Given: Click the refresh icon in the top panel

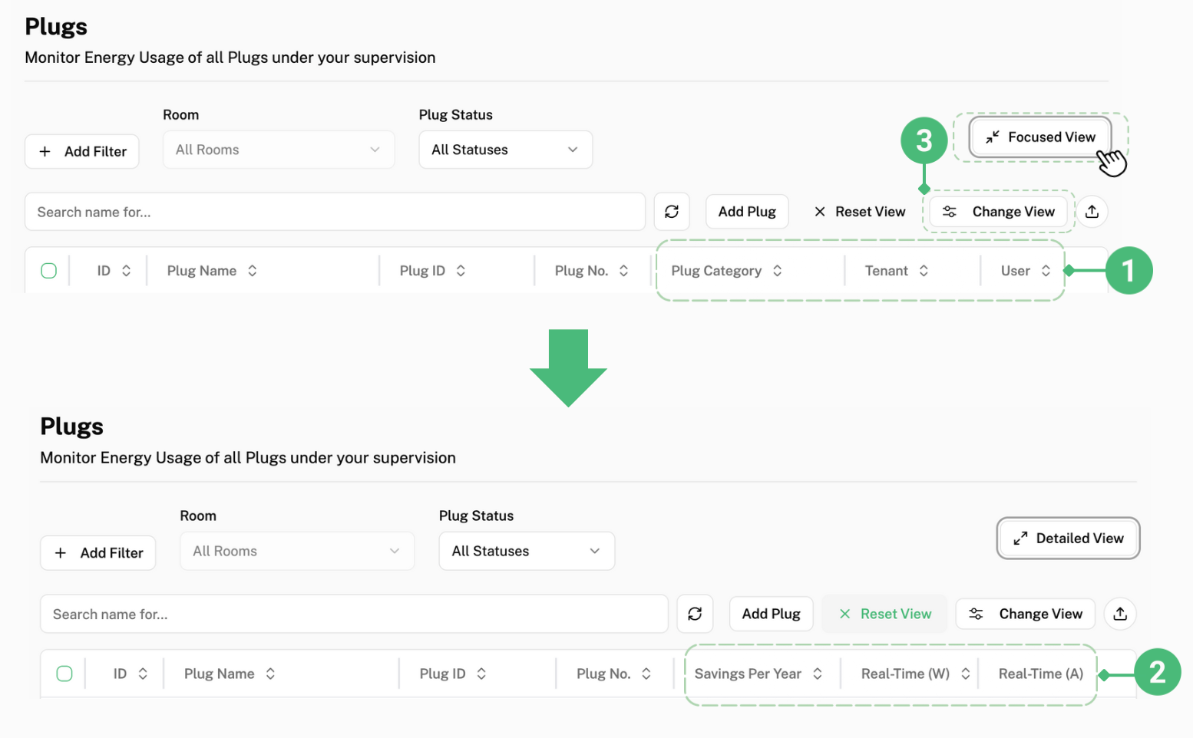Looking at the screenshot, I should (x=672, y=212).
